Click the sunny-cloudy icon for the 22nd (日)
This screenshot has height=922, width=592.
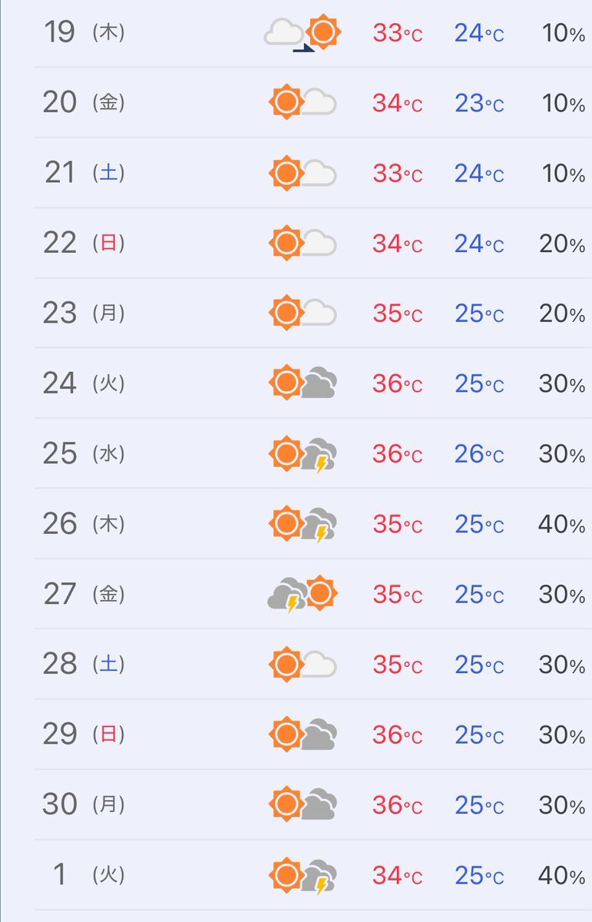pos(303,243)
